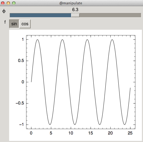This screenshot has height=142, width=143.
Task: Click the last trough of the sine curve
Action: pos(125,124)
